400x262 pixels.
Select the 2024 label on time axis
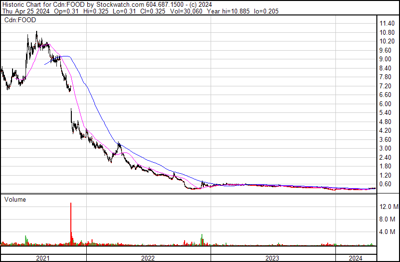(356, 258)
